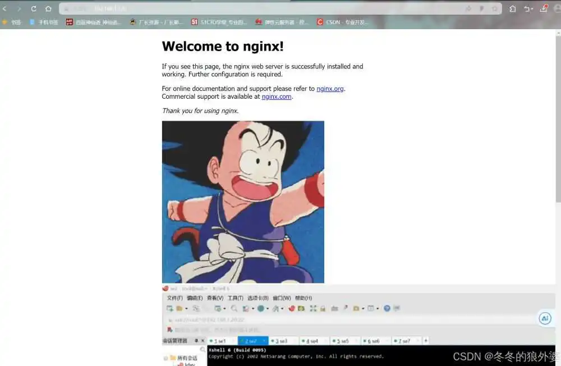Expand the 所有会话 tree folder
The image size is (561, 366).
click(166, 358)
